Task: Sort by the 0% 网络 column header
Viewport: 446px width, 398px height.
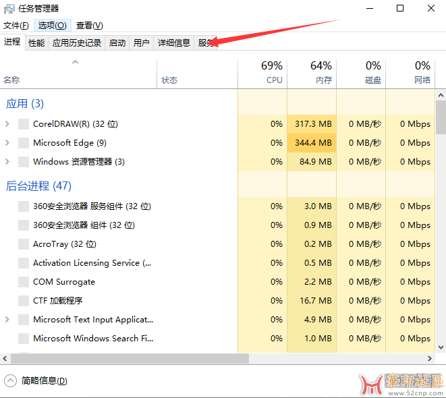Action: [x=410, y=74]
